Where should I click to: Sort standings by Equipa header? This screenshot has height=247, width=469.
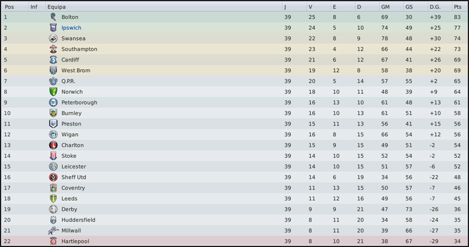[56, 7]
